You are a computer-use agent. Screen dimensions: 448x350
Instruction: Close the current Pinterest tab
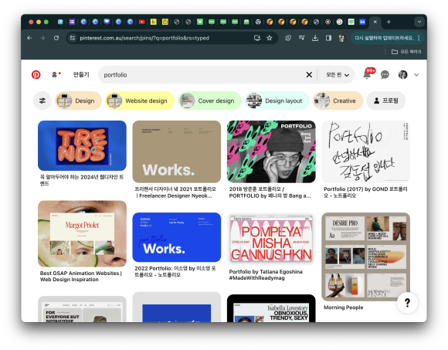coord(375,22)
